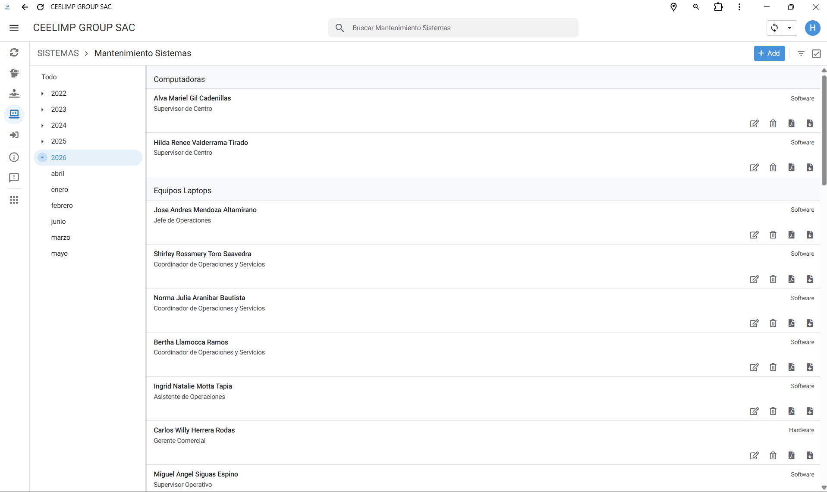Select the enero month under 2026
The width and height of the screenshot is (827, 492).
[60, 190]
